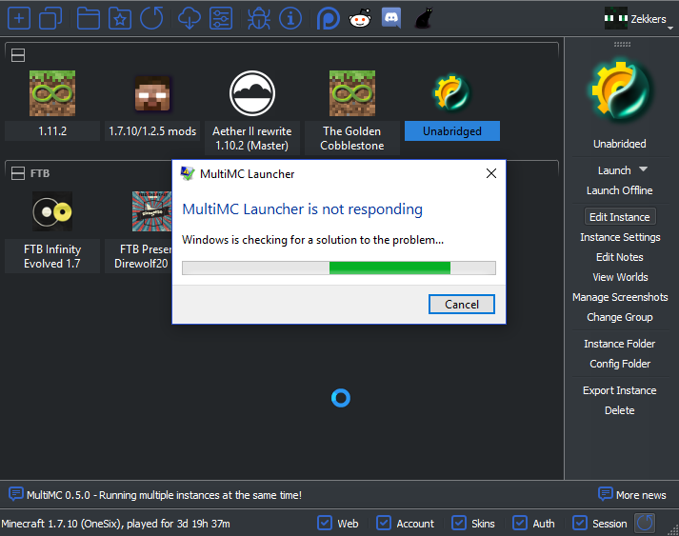The height and width of the screenshot is (536, 679).
Task: Click Edit Instance button
Action: 620,217
